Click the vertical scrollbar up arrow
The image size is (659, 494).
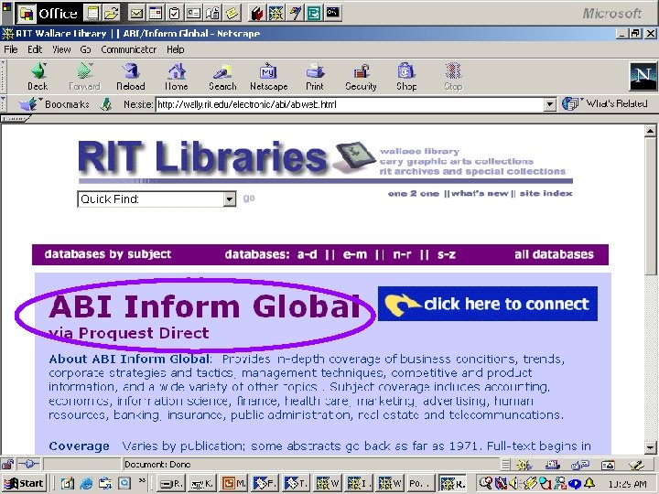point(650,131)
